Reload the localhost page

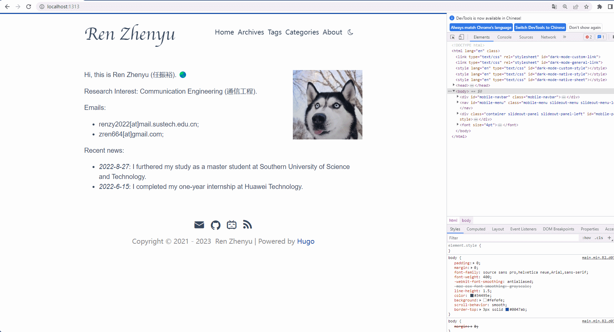point(29,7)
